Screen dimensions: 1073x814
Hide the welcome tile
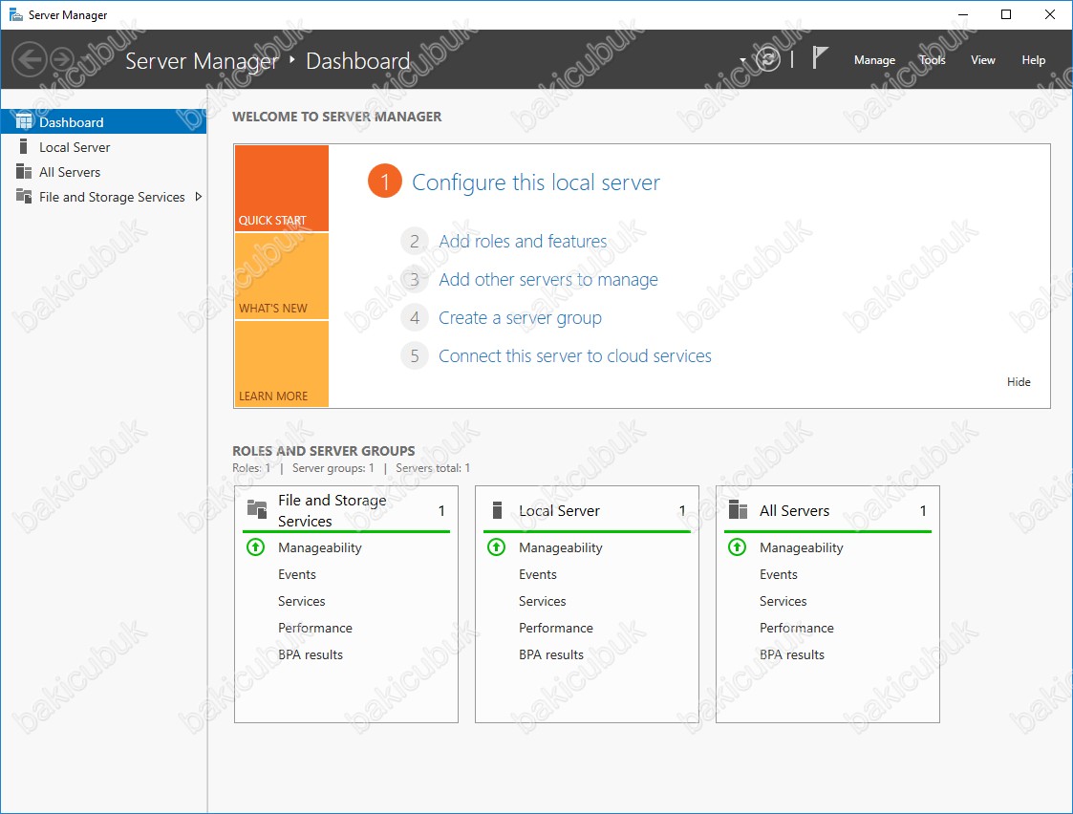1019,382
